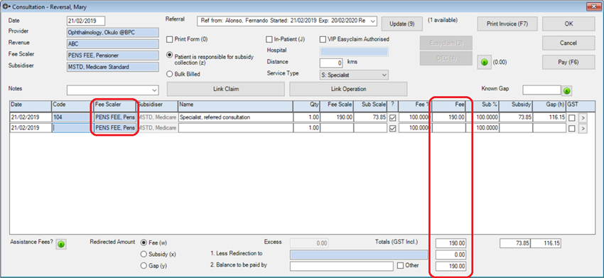This screenshot has height=278, width=604.
Task: Open the Referral dropdown list
Action: click(x=372, y=21)
